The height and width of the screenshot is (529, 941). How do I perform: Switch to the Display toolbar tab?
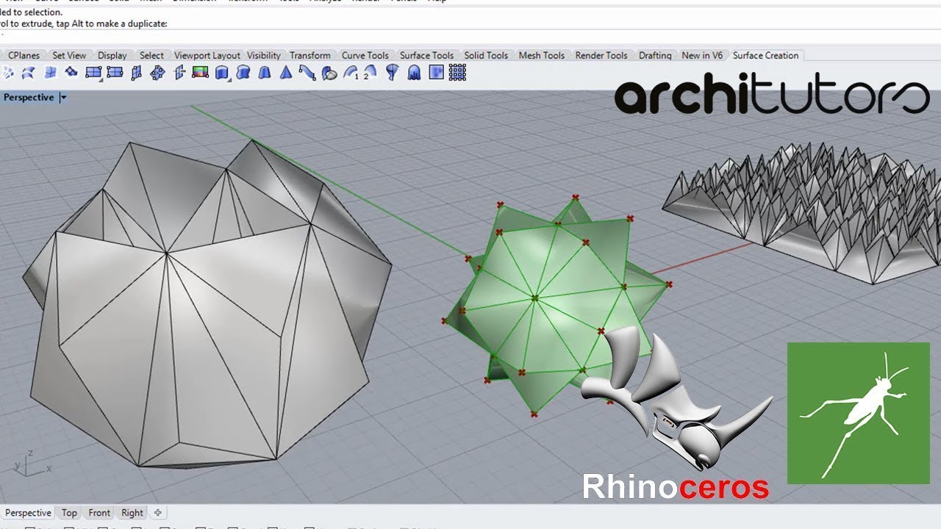pos(112,55)
